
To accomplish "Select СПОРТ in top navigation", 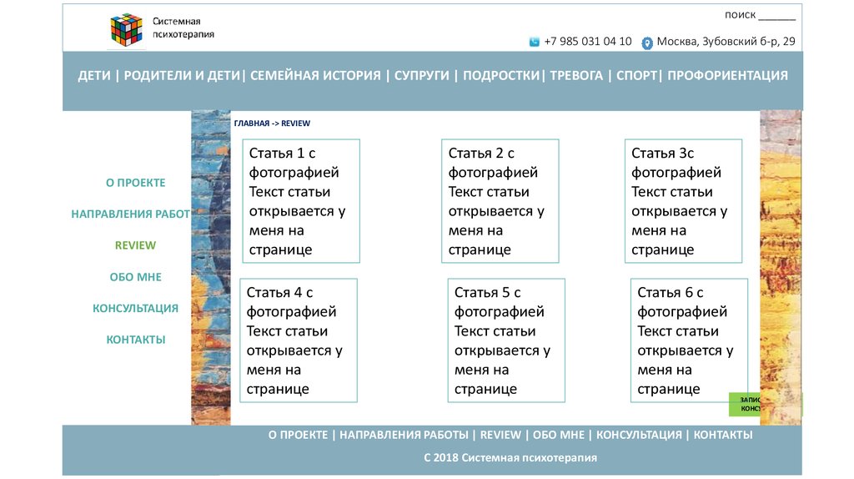I will click(x=636, y=76).
